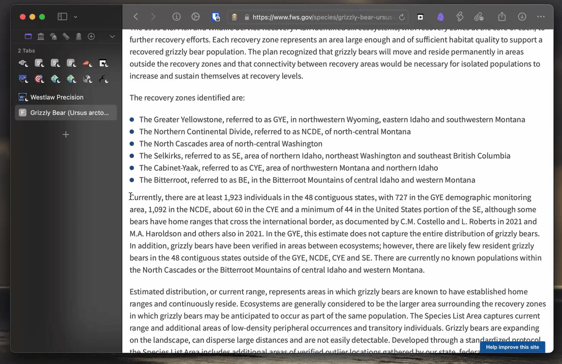Viewport: 562px width, 364px height.
Task: Open the blue gauge pinned tab
Action: [x=23, y=79]
